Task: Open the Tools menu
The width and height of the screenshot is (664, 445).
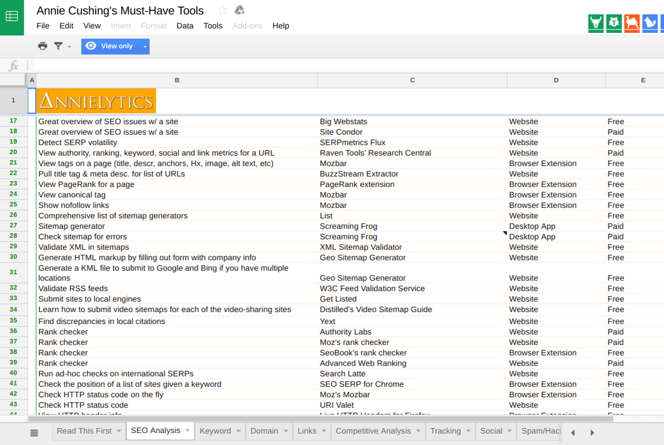Action: 213,26
